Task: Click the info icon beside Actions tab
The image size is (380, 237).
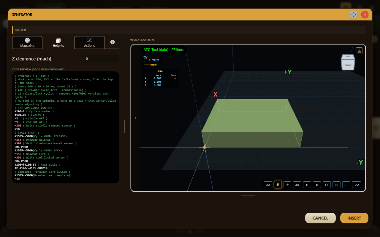Action: click(x=113, y=42)
